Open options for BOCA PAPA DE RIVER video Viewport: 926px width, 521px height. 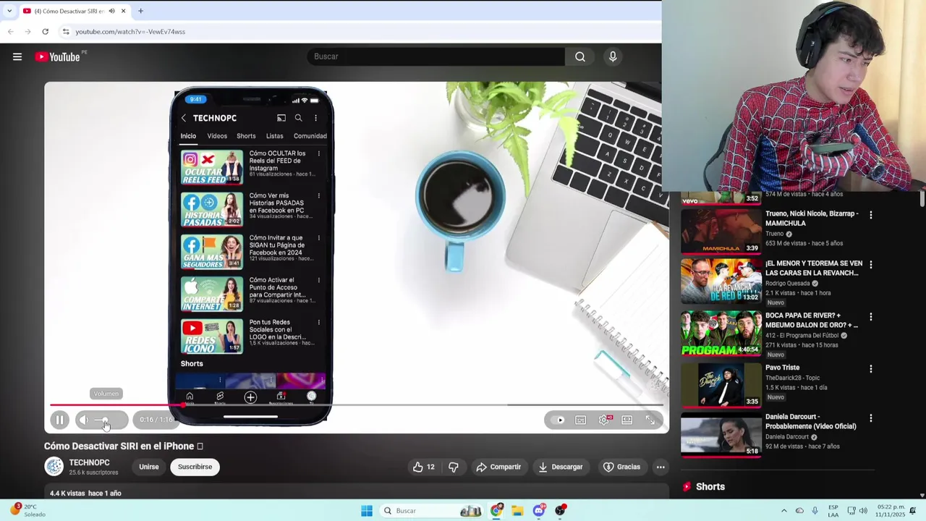click(871, 317)
